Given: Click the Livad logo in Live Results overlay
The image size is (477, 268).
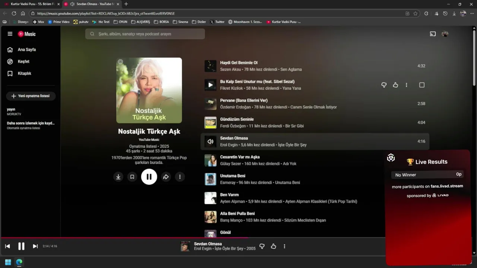Looking at the screenshot, I should click(391, 158).
